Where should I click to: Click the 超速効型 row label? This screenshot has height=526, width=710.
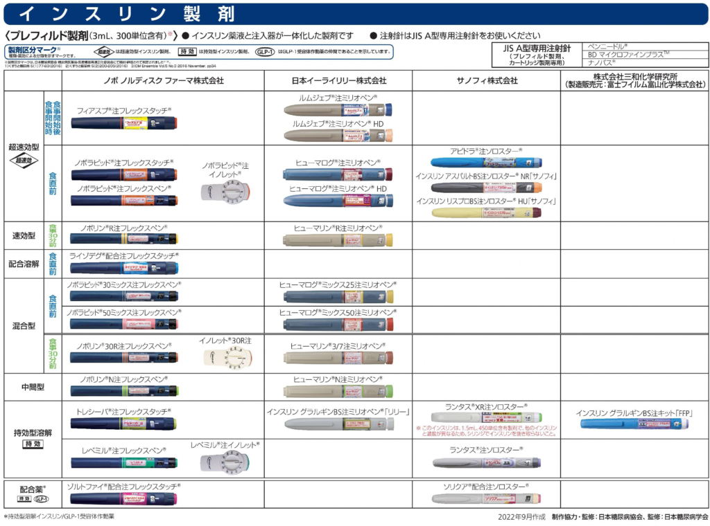point(24,147)
